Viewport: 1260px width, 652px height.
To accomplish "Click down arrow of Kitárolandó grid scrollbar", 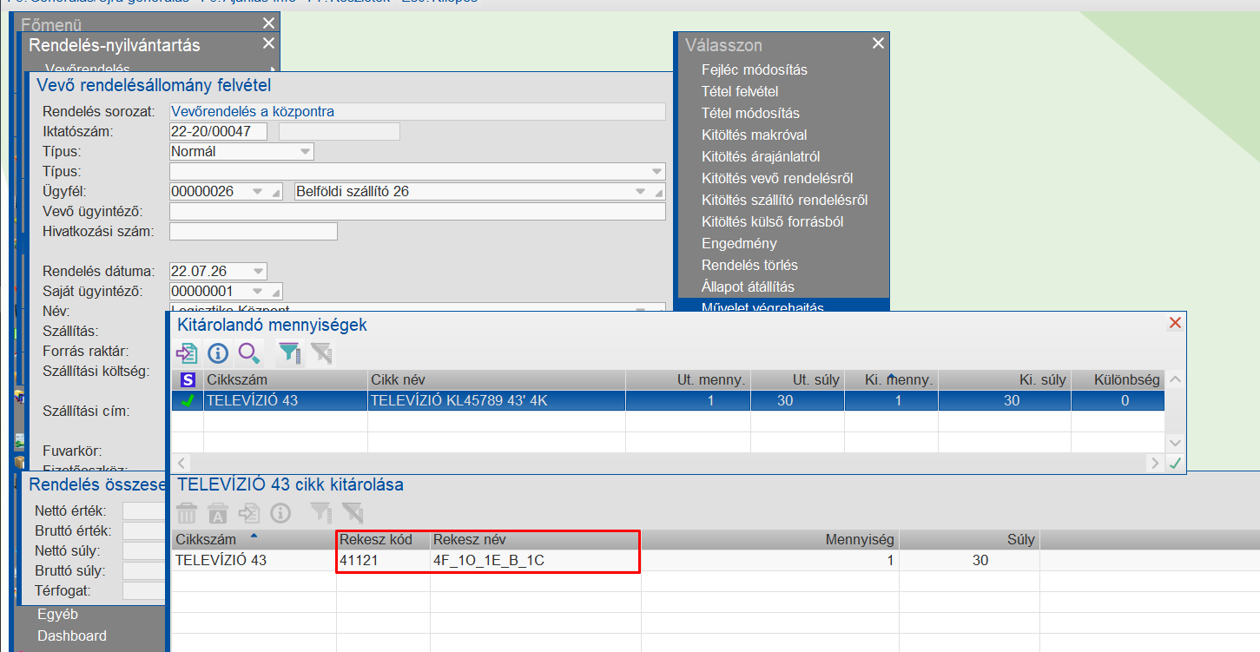I will (1175, 443).
